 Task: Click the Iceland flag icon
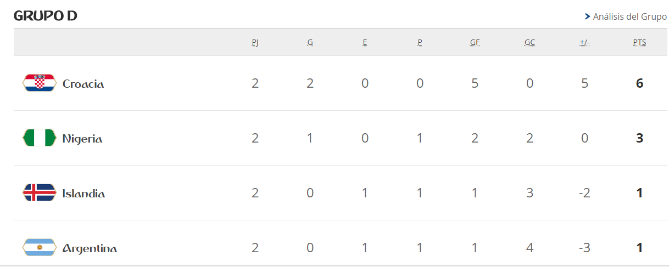[39, 193]
